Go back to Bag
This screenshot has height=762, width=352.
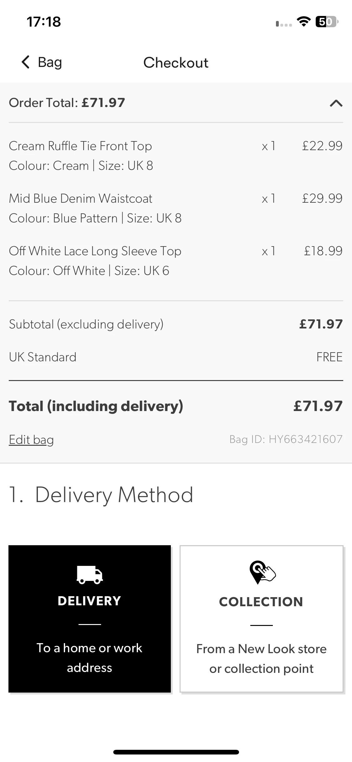[x=42, y=62]
